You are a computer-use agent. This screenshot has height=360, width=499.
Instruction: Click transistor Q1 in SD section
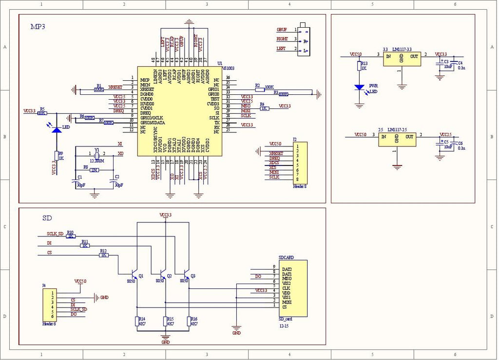point(136,273)
